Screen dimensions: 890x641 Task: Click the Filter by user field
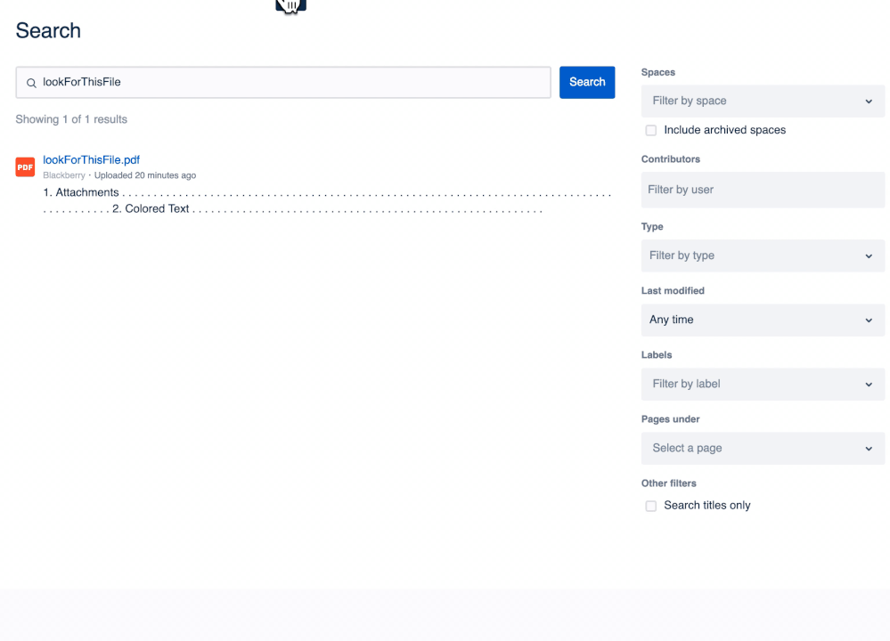(763, 190)
